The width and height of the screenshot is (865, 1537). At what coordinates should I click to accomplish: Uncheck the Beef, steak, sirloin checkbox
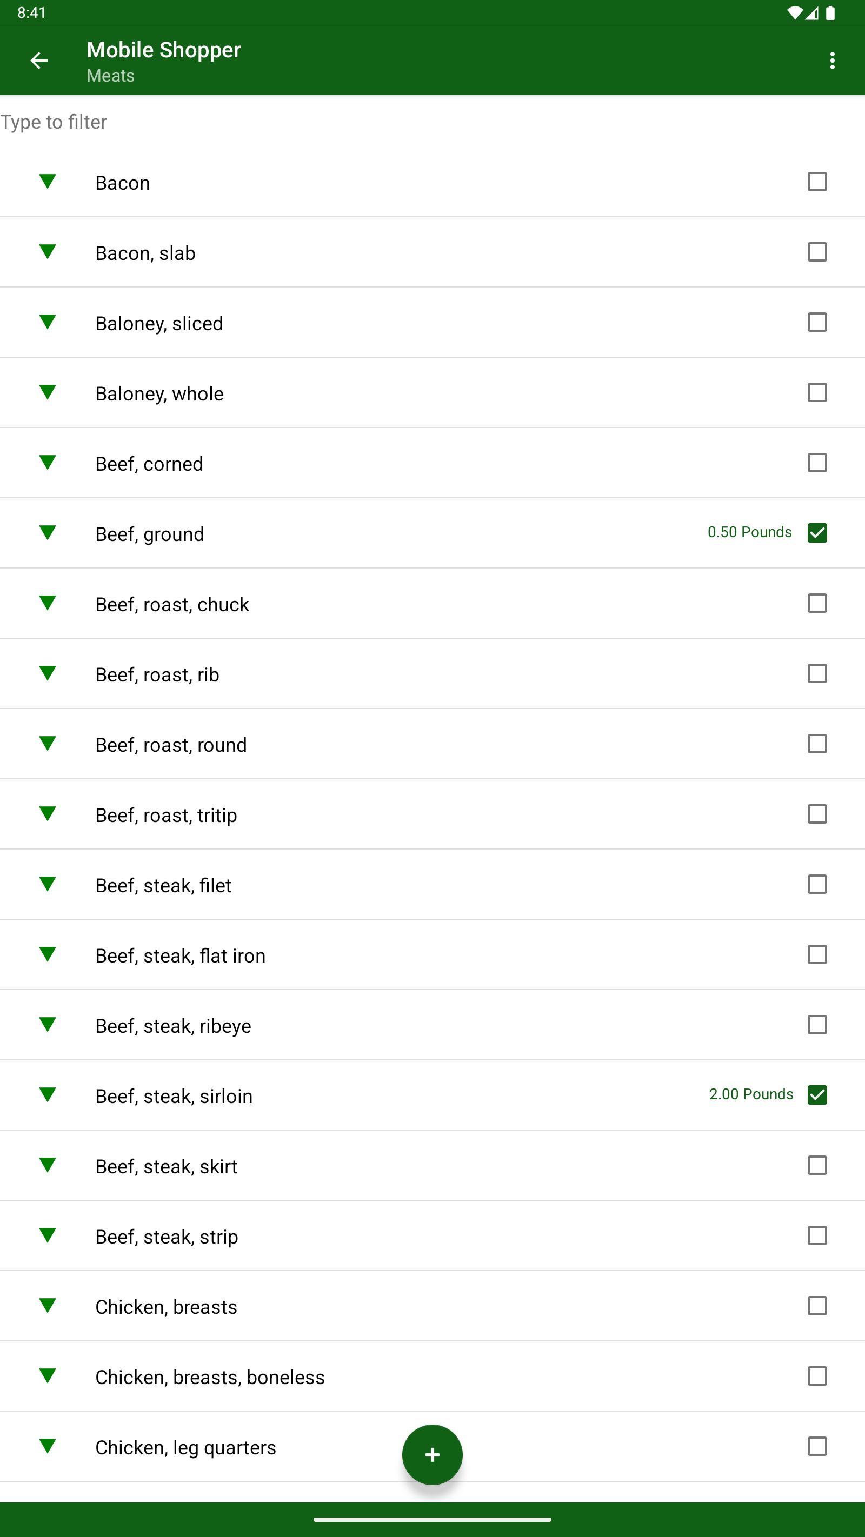click(817, 1095)
